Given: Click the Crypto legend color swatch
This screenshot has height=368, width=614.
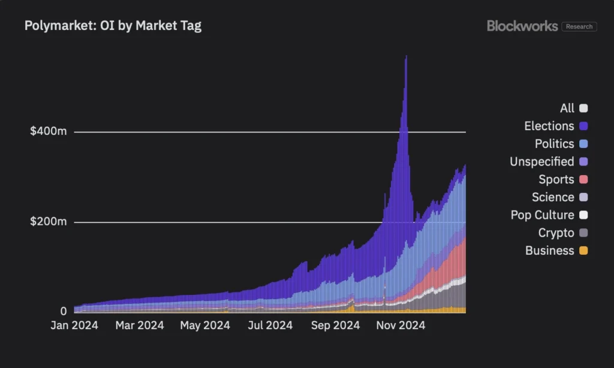Looking at the screenshot, I should (583, 233).
